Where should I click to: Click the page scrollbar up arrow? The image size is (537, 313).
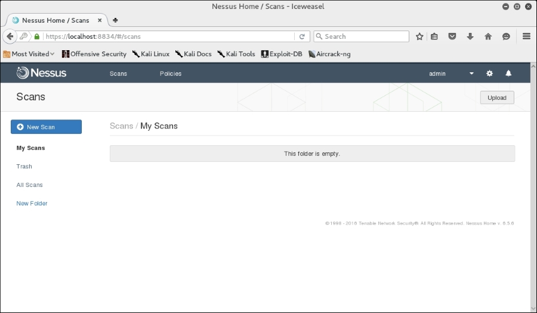pos(533,66)
